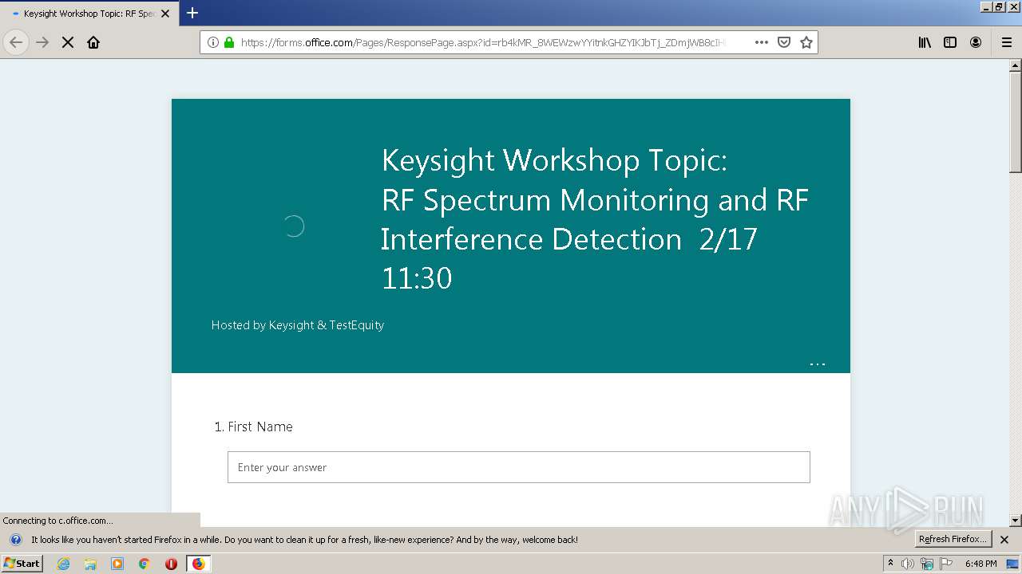
Task: Open the Windows Start menu
Action: coord(22,564)
